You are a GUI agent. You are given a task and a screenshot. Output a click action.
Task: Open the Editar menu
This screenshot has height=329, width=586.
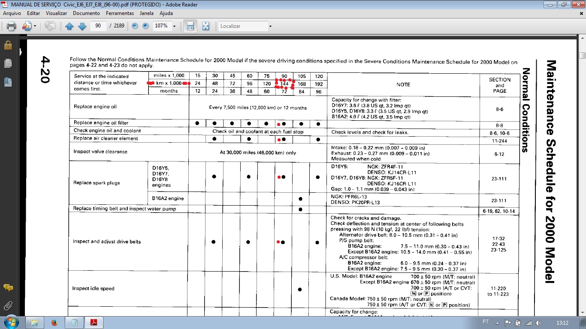[x=33, y=13]
